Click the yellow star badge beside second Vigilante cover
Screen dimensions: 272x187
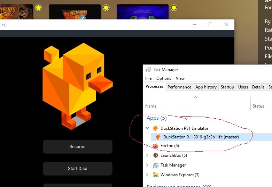(106, 8)
